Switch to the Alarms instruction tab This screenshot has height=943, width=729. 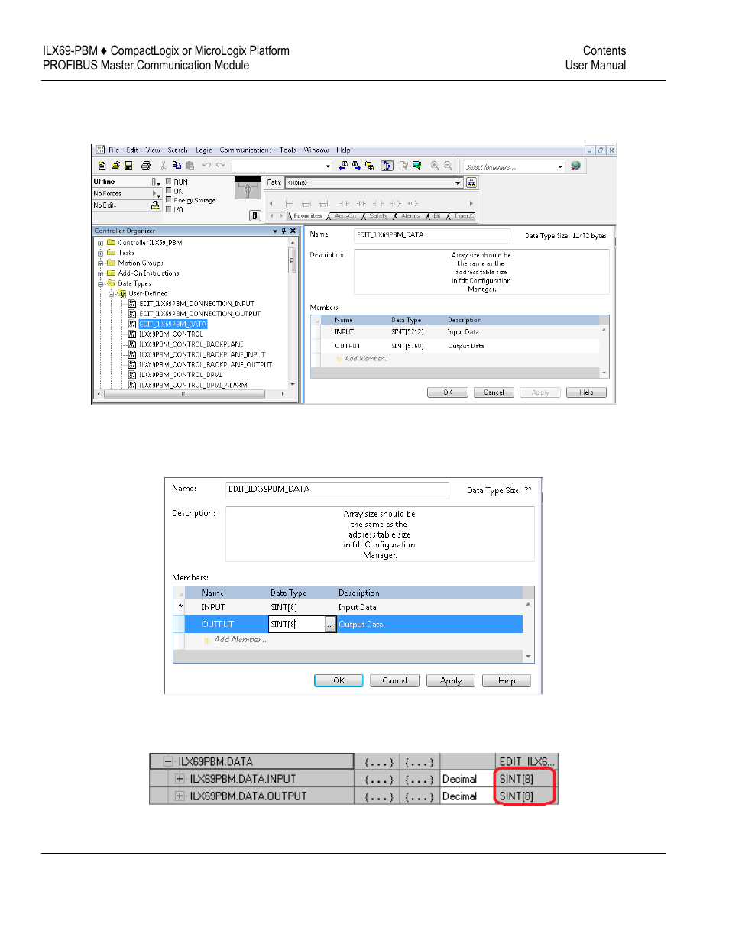pos(410,216)
